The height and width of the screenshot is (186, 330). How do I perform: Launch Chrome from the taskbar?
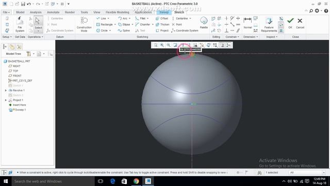pos(136,181)
